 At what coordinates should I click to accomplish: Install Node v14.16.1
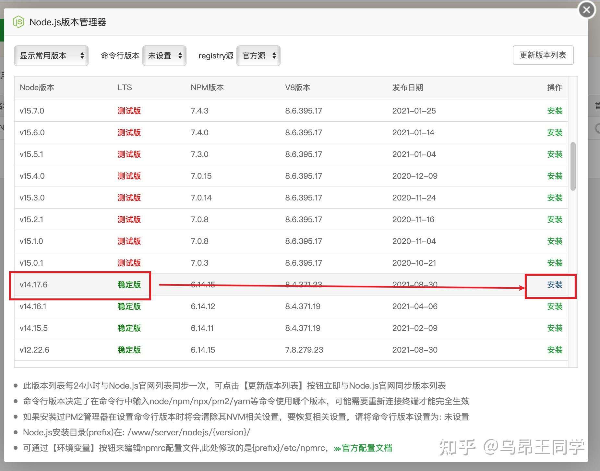point(555,306)
